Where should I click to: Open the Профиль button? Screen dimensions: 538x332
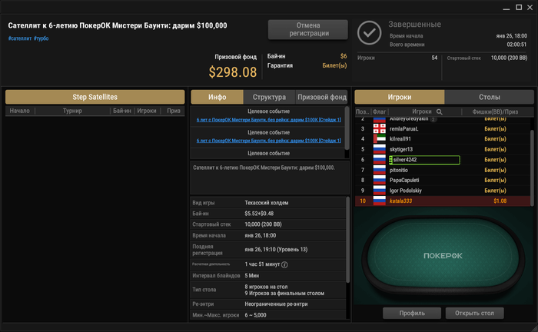412,313
